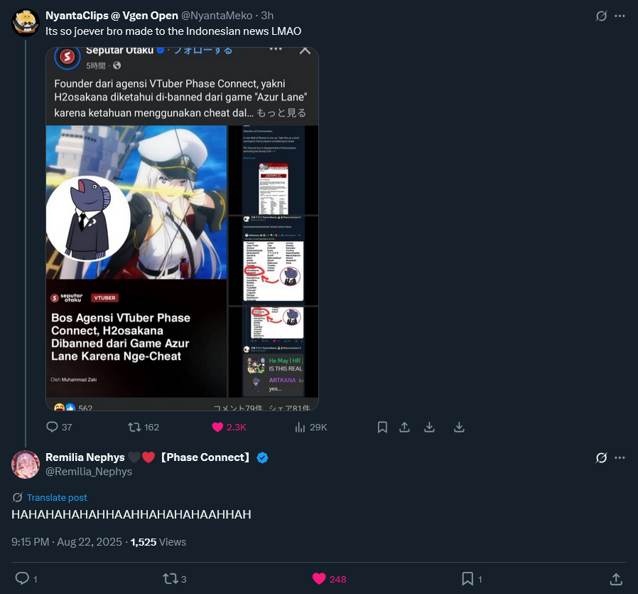Open the @Remilia_Nephys profile handle
Image resolution: width=638 pixels, height=594 pixels.
[89, 472]
